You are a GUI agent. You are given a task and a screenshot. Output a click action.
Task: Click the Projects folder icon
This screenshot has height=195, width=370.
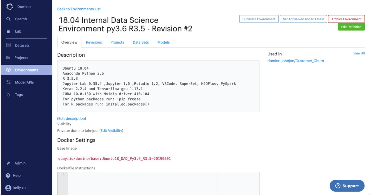(8, 58)
